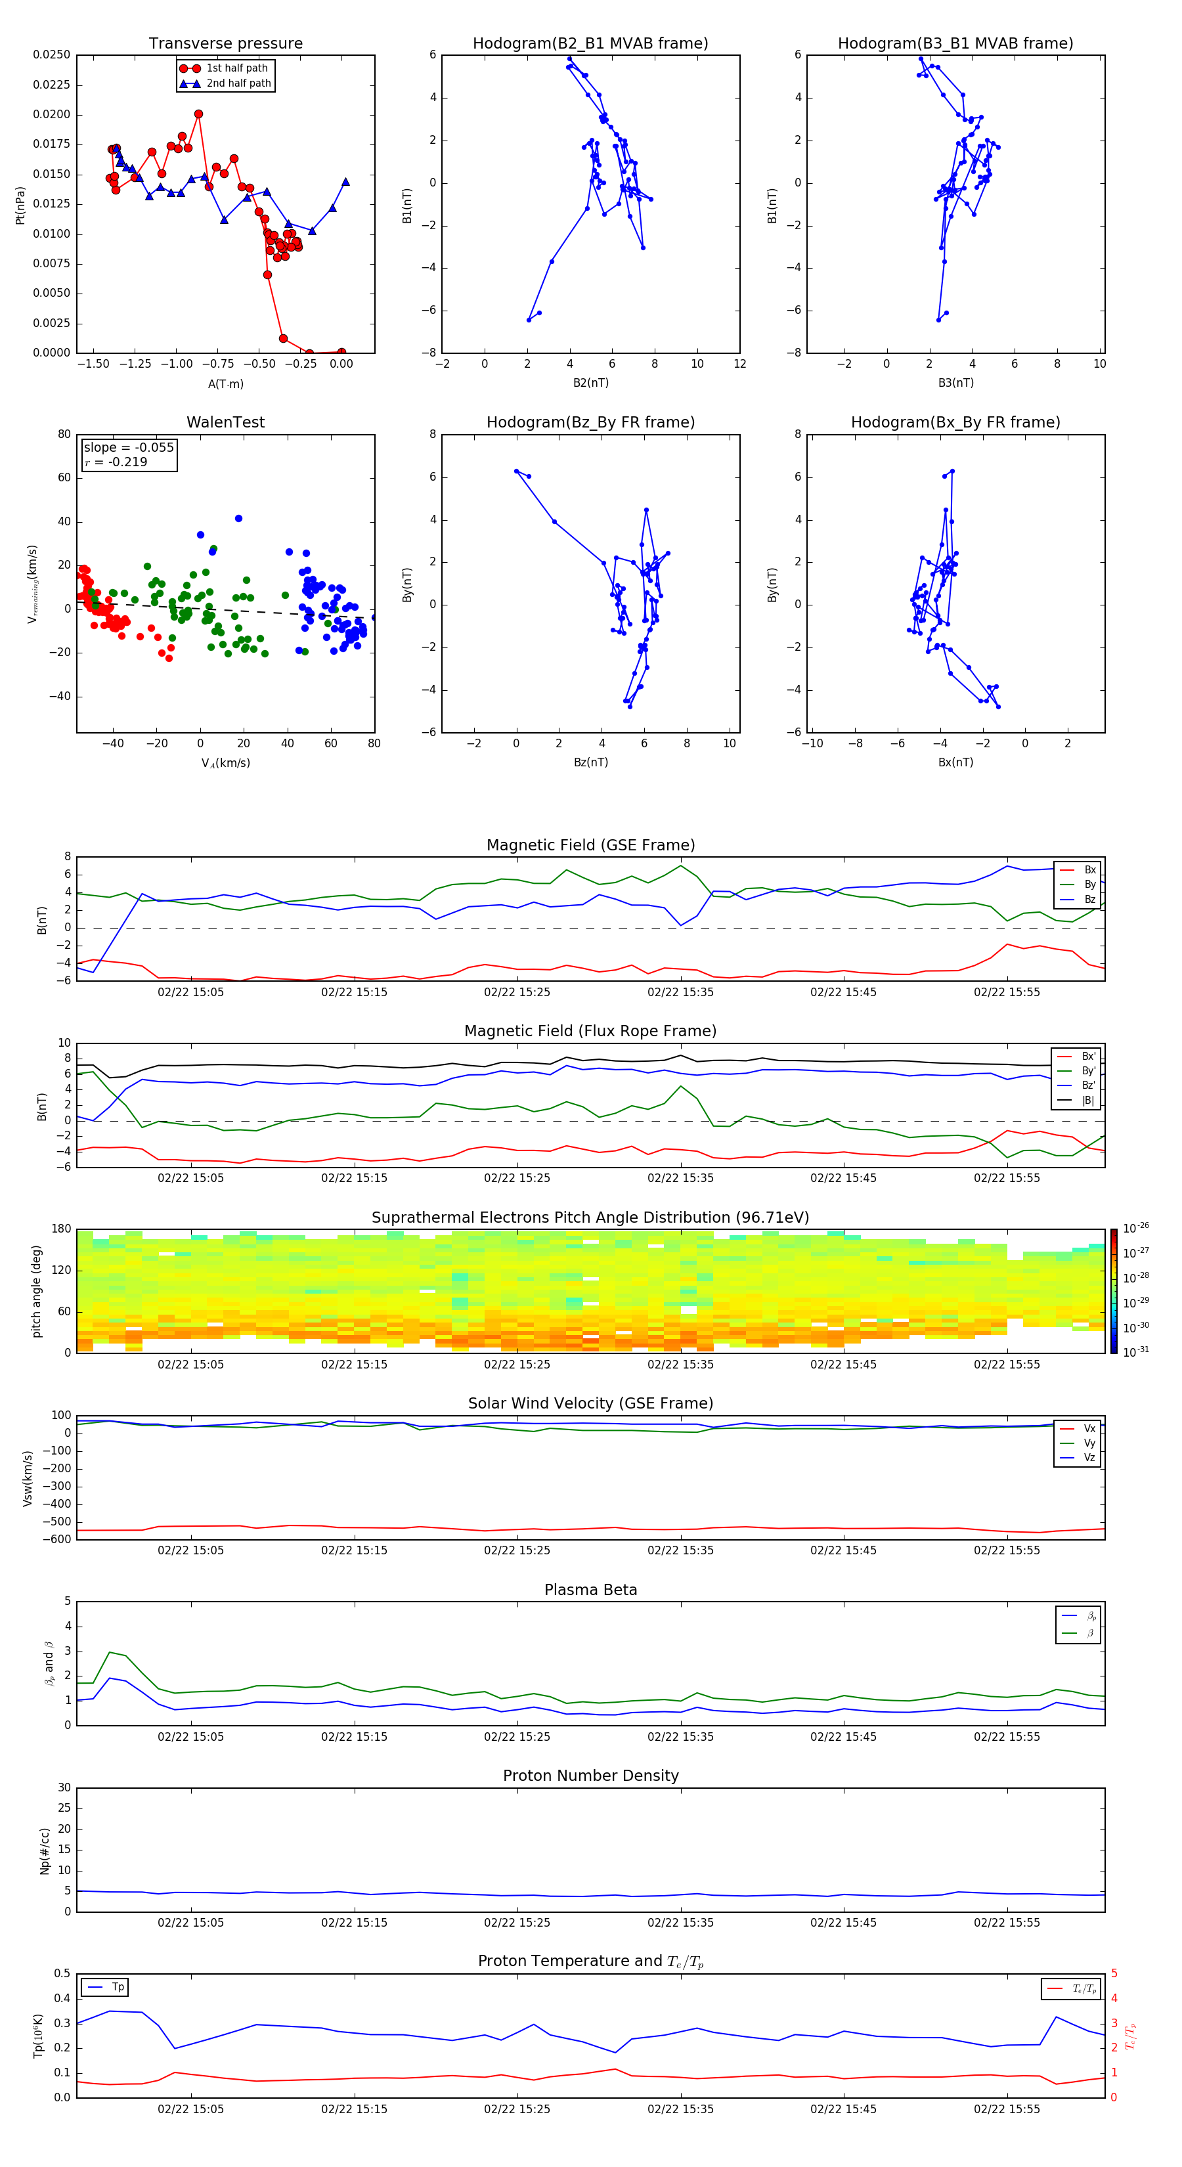
Task: Click the "Hodogram(B3_B1 MVAB frame)" title
Action: coord(955,44)
